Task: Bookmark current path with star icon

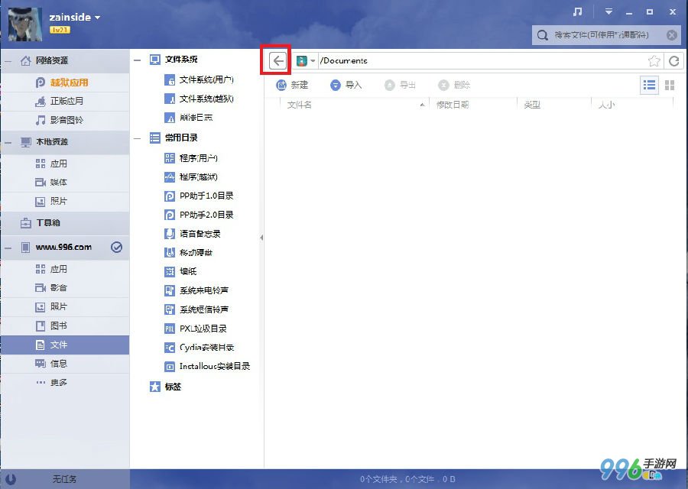Action: click(654, 60)
